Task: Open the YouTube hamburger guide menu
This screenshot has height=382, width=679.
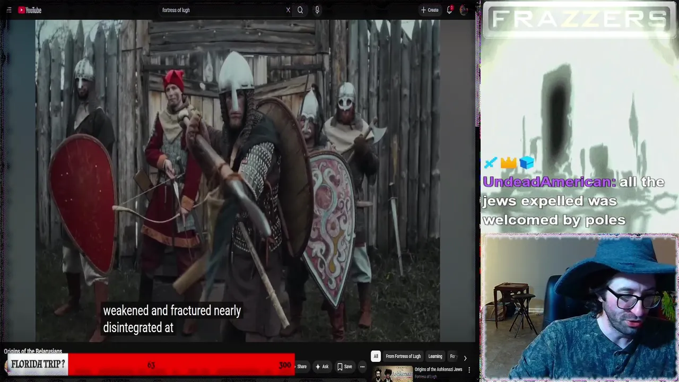Action: click(x=8, y=10)
